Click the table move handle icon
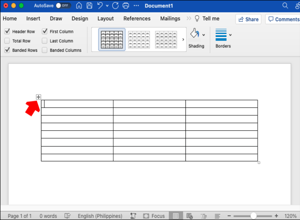The image size is (300, 220). pyautogui.click(x=38, y=97)
